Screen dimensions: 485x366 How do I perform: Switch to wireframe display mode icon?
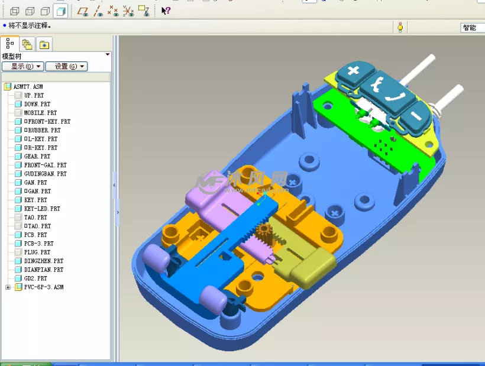[x=15, y=11]
